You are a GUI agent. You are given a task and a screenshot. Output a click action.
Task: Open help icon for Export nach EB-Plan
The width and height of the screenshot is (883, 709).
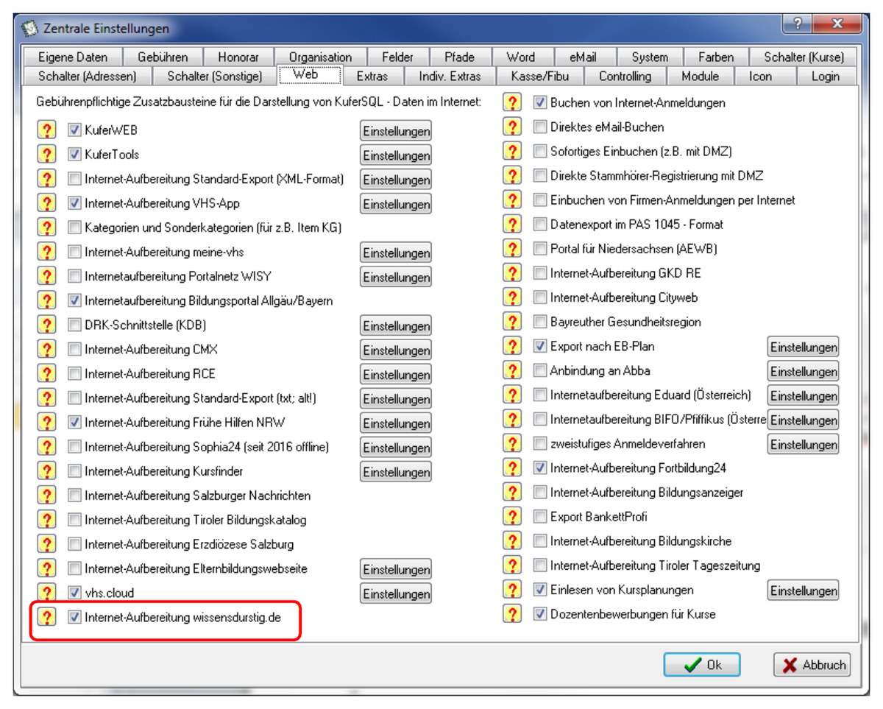(x=512, y=346)
